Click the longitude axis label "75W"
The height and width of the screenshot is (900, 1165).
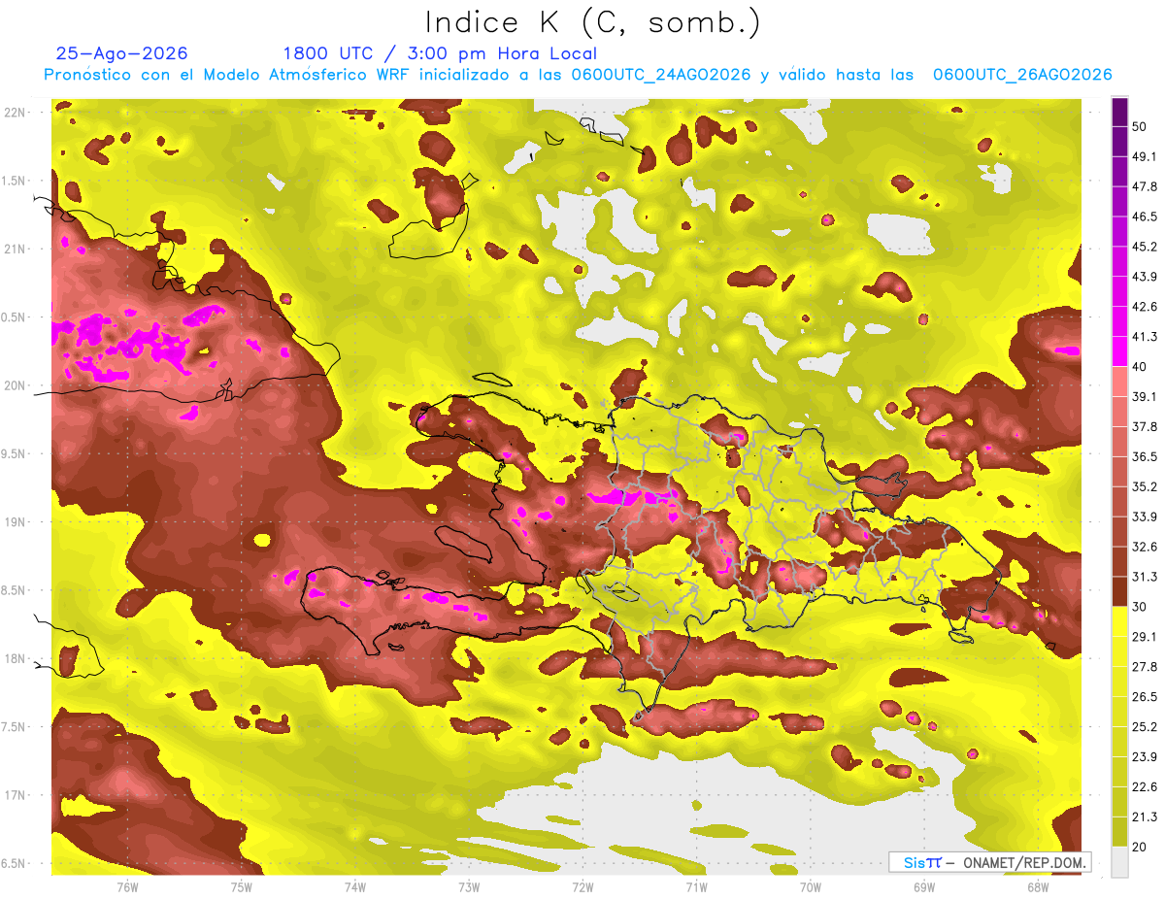(241, 887)
